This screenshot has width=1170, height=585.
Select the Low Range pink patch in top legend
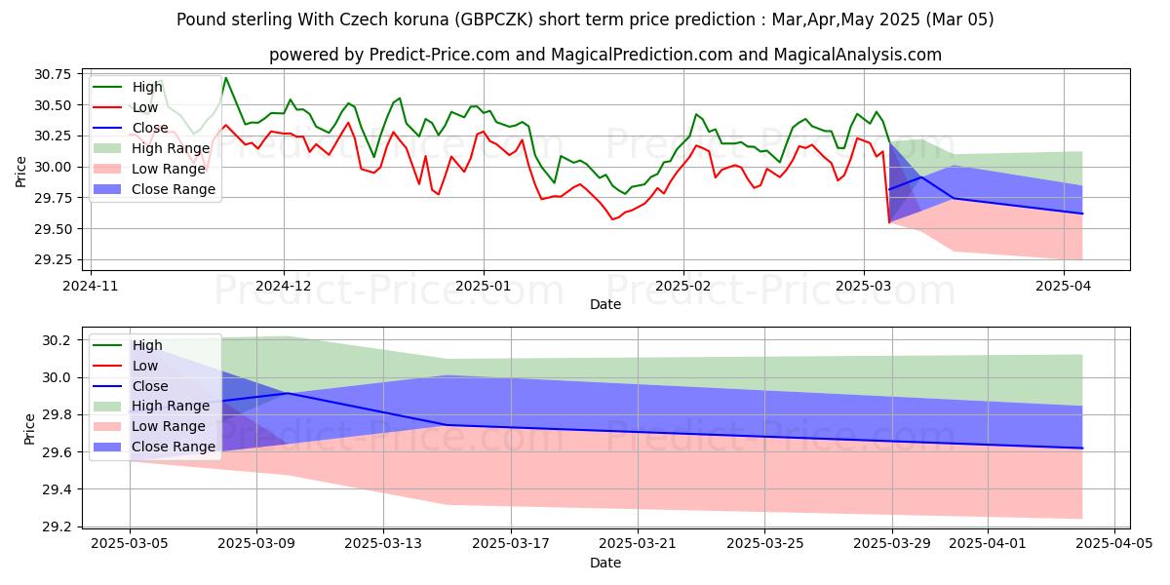click(109, 169)
